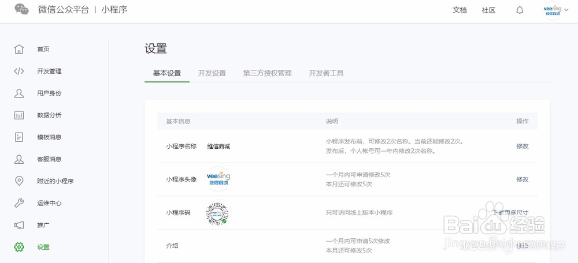Open the notification bell
The height and width of the screenshot is (263, 578).
click(x=520, y=10)
